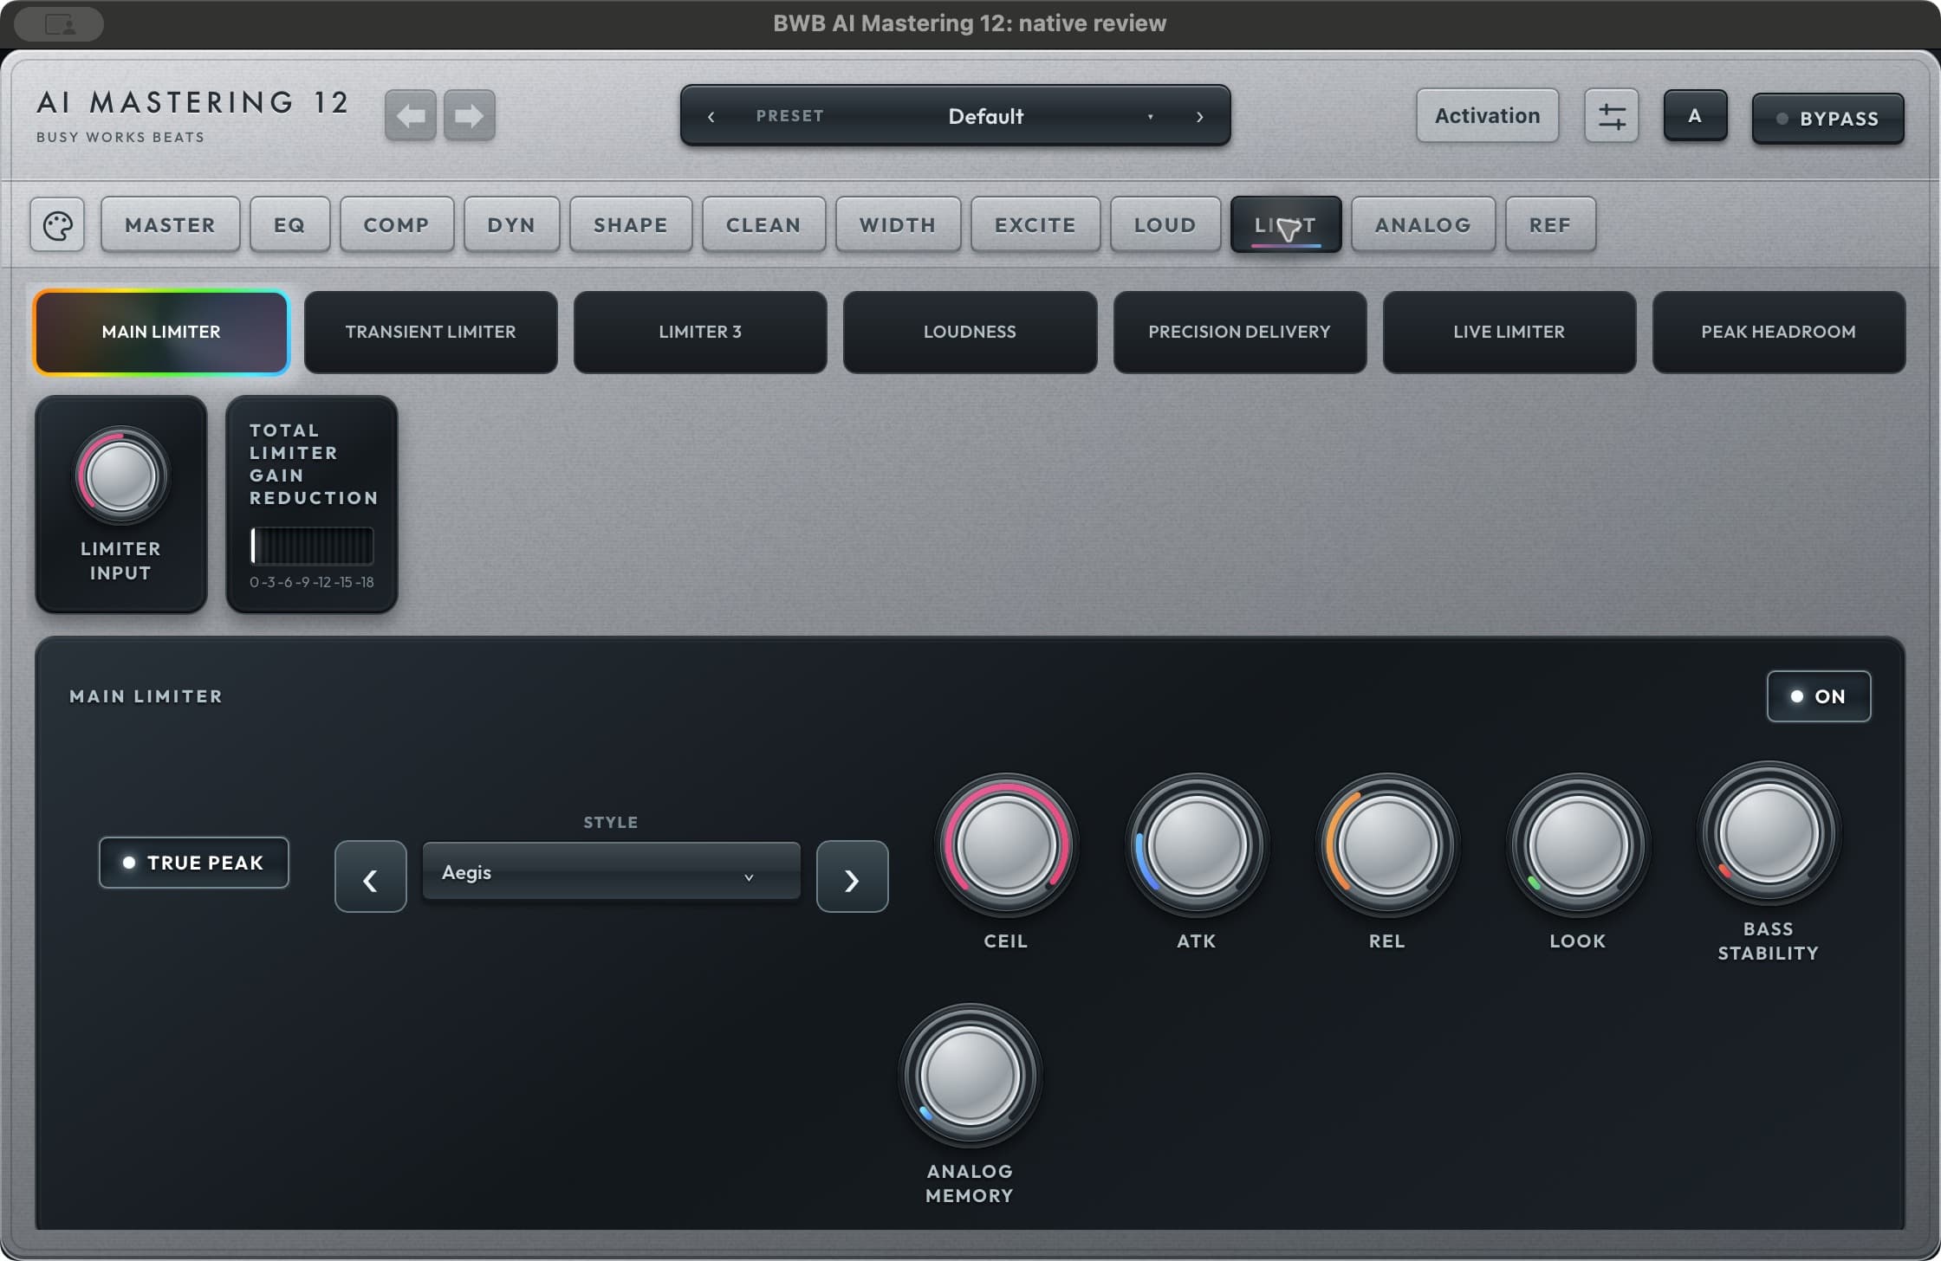Open the color theme palette icon
Screen dimensions: 1941x1261
tap(57, 225)
